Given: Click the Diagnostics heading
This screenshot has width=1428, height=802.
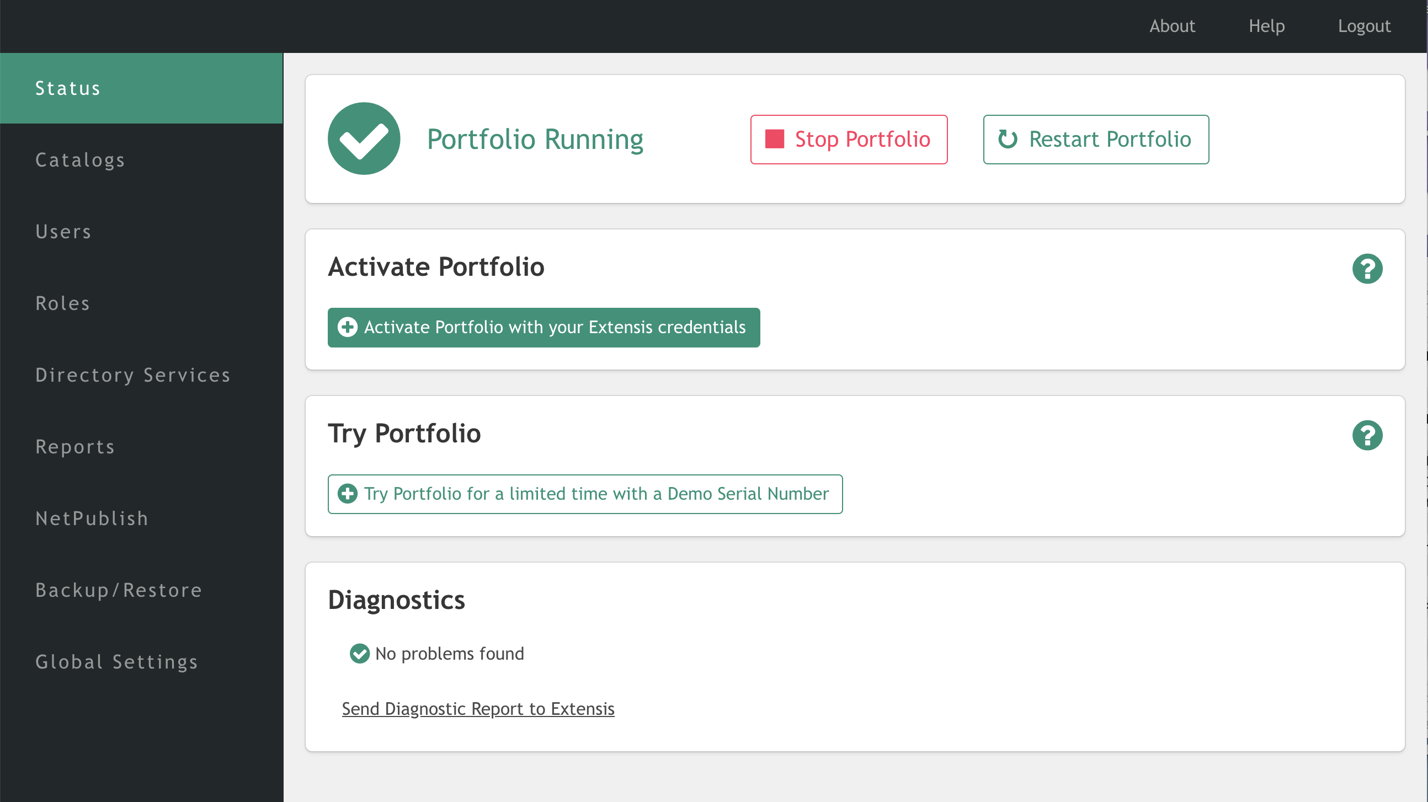Looking at the screenshot, I should pyautogui.click(x=396, y=600).
